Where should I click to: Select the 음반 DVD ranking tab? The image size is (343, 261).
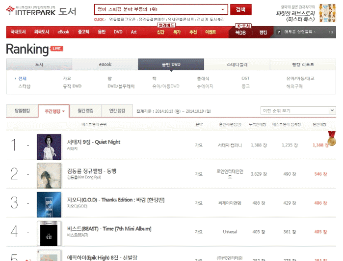171,64
